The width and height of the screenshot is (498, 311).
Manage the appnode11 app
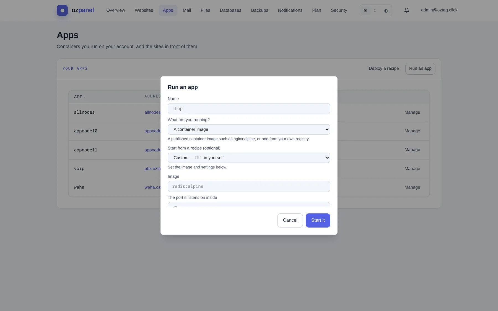pos(412,150)
